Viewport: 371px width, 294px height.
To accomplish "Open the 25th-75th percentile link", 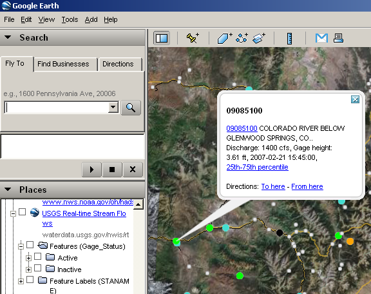I will coord(257,167).
